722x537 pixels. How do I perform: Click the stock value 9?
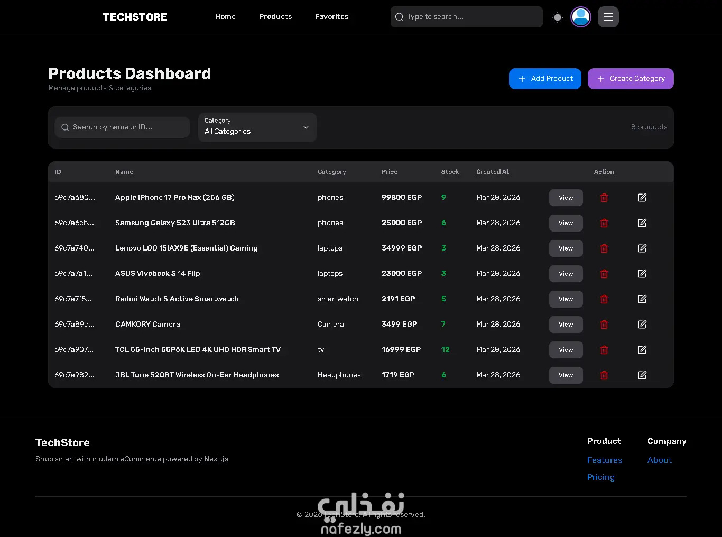coord(443,198)
